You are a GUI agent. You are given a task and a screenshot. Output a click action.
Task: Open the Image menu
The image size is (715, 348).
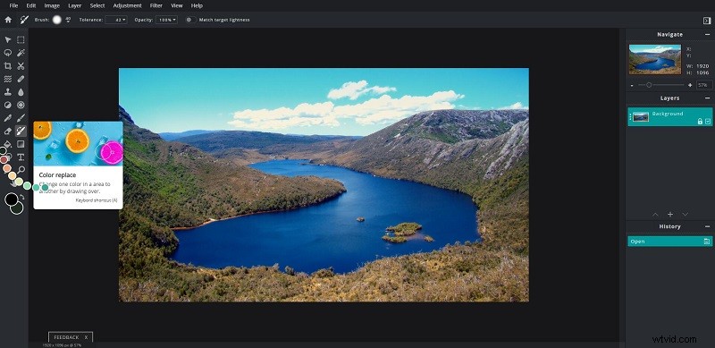pos(52,6)
